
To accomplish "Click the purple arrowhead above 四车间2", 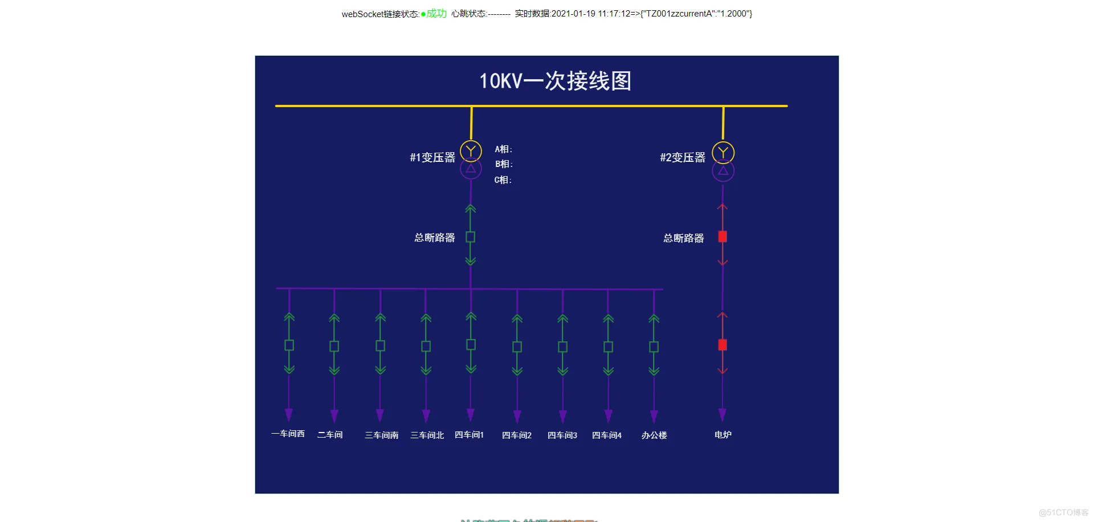I will (517, 416).
